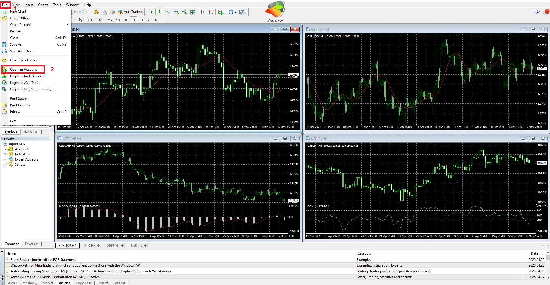This screenshot has width=550, height=285.
Task: Click the articles list vertical scrollbar
Action: point(547,266)
